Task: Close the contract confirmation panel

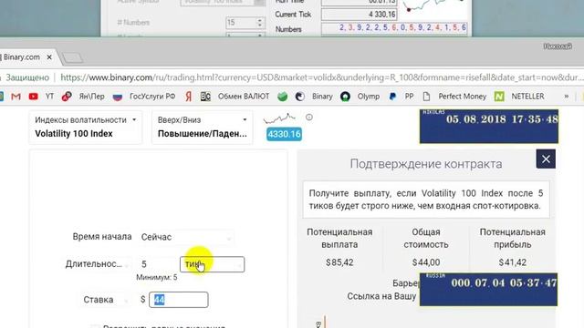Action: [x=546, y=159]
